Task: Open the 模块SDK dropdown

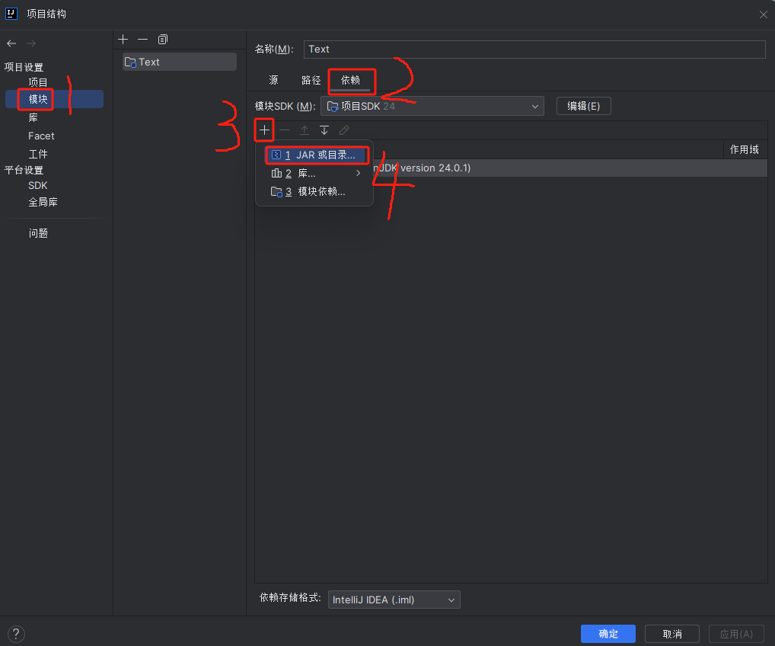Action: pos(432,106)
